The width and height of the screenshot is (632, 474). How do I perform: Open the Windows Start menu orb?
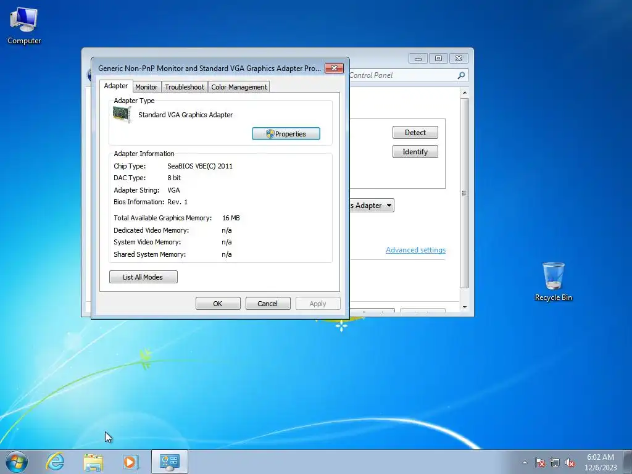[x=17, y=462]
